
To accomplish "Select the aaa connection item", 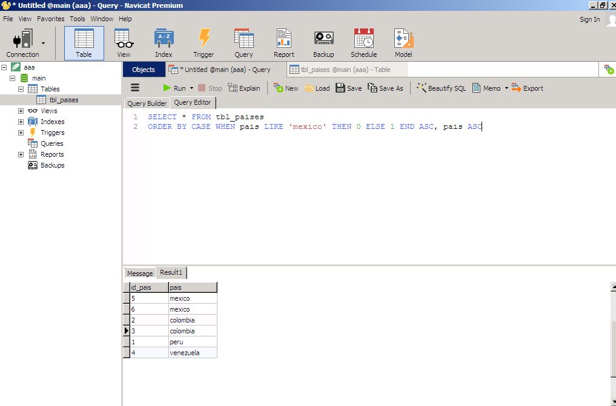I will [28, 67].
